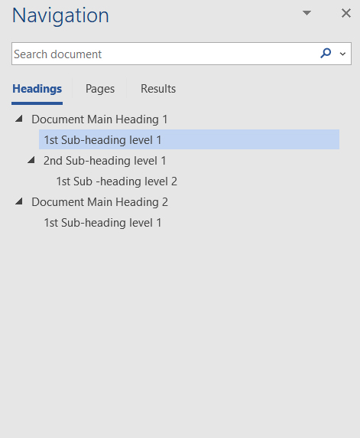
Task: Open the Results tab
Action: 158,89
